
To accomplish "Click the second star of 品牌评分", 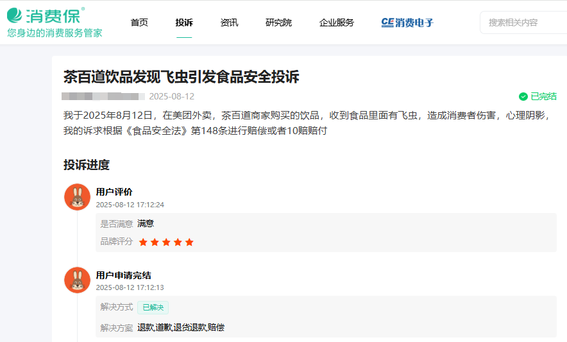I will (x=155, y=242).
